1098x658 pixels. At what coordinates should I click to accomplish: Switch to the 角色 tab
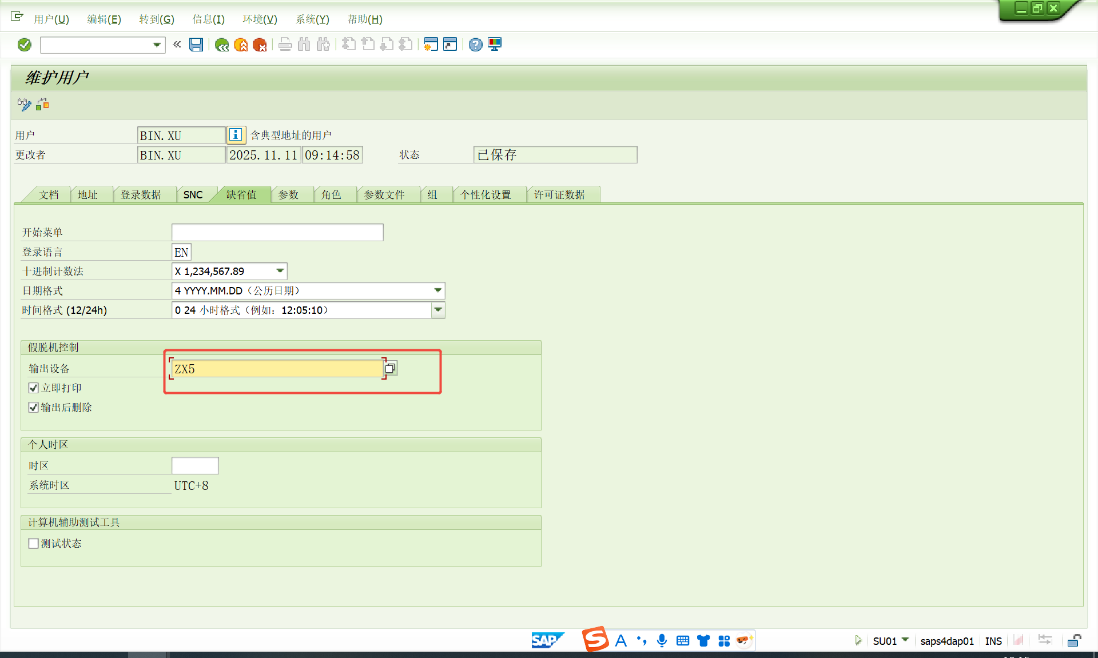(x=331, y=195)
